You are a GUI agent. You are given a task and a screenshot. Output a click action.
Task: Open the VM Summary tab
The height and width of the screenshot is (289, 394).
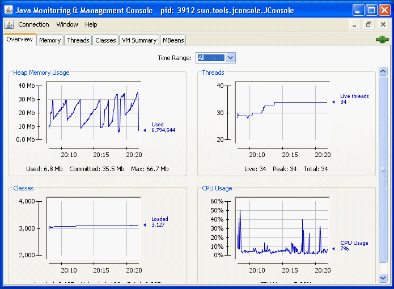[139, 40]
